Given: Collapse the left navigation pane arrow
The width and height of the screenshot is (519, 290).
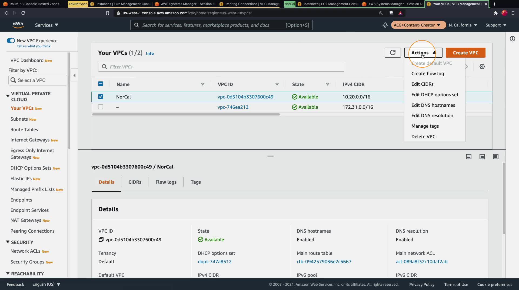Looking at the screenshot, I should coord(74,75).
